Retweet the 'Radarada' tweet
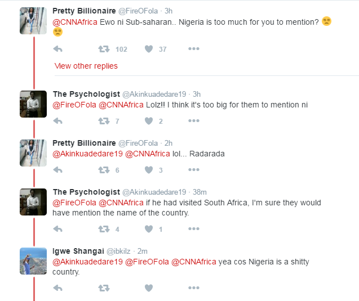Image resolution: width=359 pixels, height=301 pixels. [104, 170]
